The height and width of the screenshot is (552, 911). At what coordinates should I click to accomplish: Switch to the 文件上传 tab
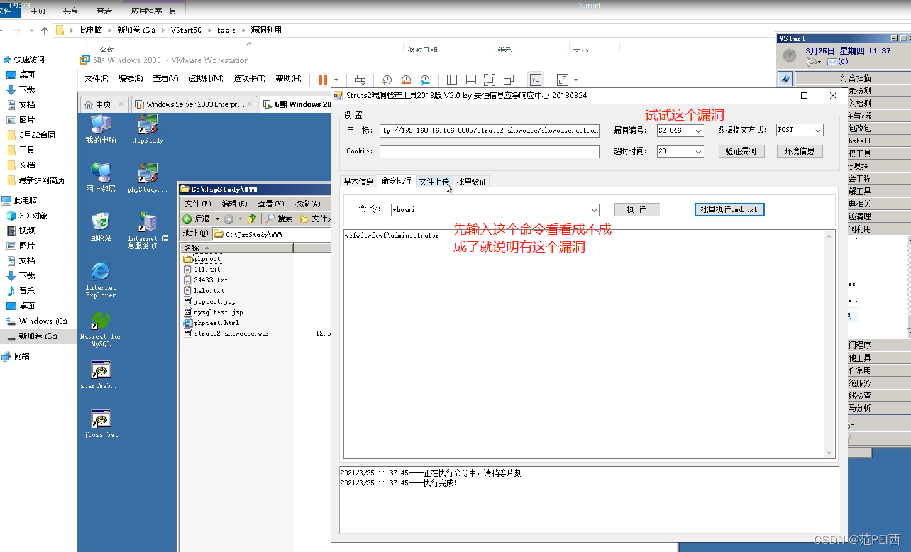(x=434, y=182)
